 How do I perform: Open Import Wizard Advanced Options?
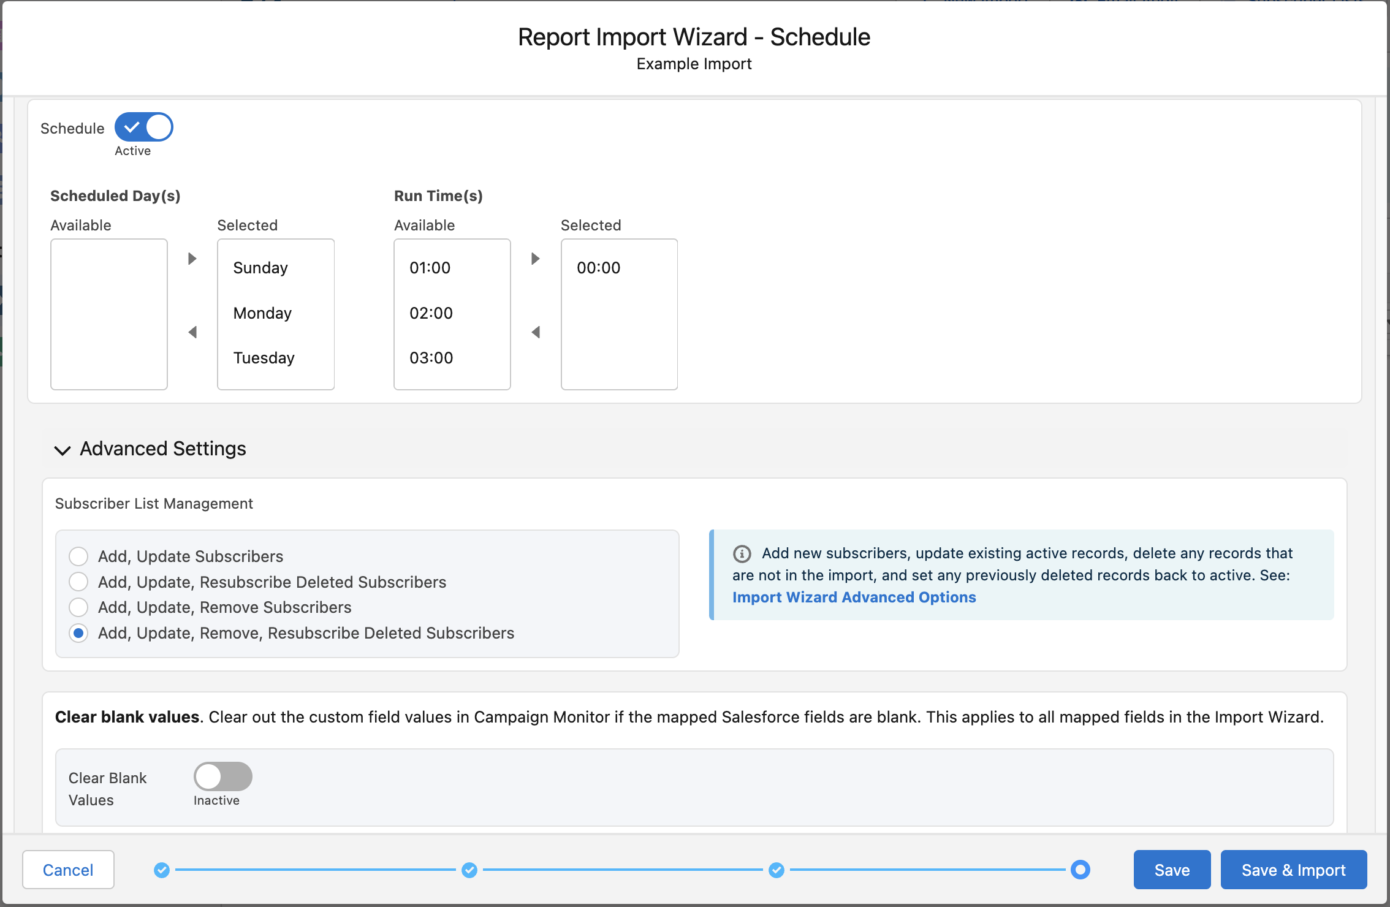pos(854,597)
